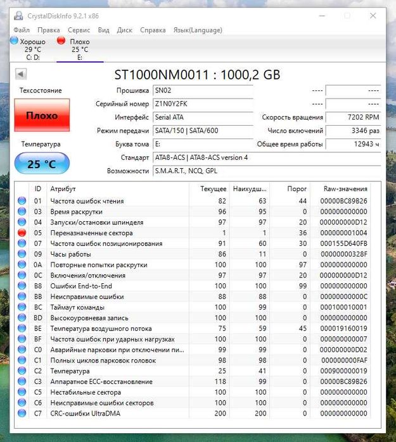Click the 25 °C temperature button
The image size is (396, 442).
pyautogui.click(x=42, y=164)
